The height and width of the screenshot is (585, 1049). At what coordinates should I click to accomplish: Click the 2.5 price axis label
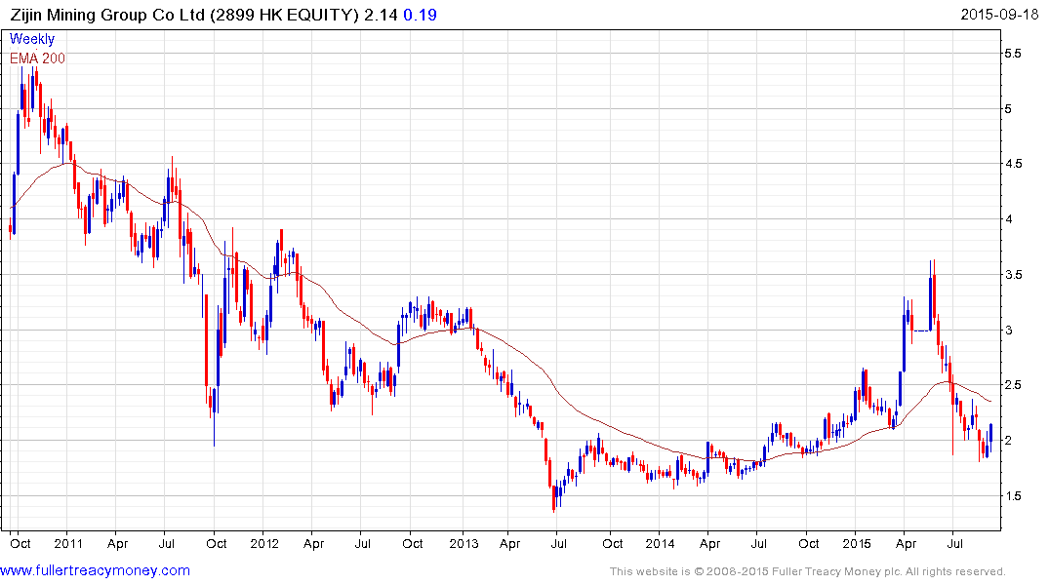[1013, 385]
